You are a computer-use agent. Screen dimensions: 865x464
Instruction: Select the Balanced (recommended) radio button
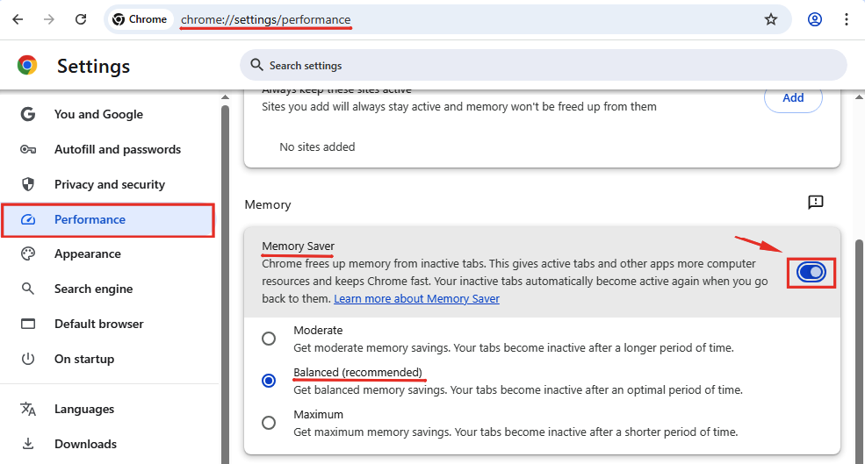point(269,381)
